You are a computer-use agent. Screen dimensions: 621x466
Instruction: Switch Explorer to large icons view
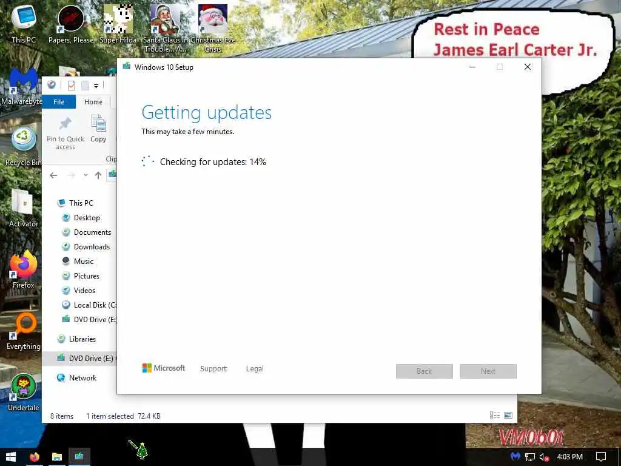click(508, 415)
